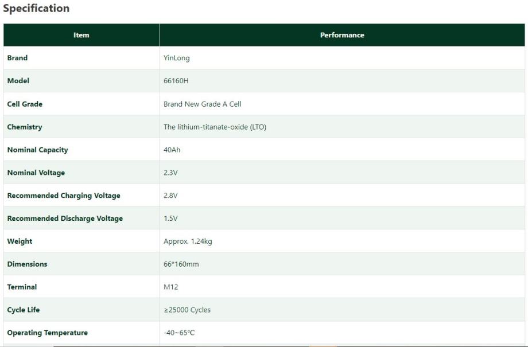Click the Cycle Life label

tap(24, 310)
